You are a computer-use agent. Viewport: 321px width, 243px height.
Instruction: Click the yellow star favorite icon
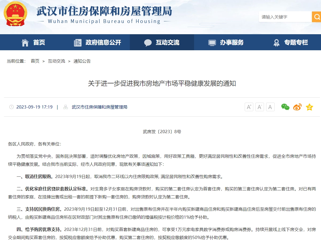point(309,107)
